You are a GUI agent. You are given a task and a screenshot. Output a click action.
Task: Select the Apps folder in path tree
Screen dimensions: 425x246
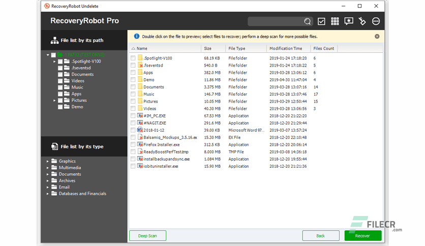(76, 94)
